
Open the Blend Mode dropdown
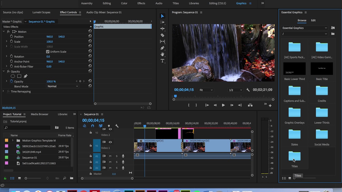click(x=63, y=86)
